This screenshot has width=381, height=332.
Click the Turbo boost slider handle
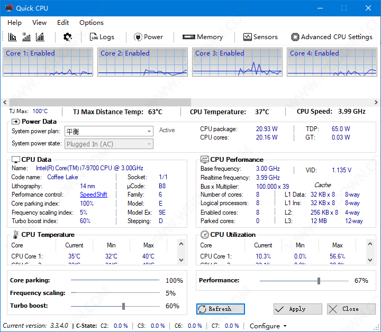point(123,306)
